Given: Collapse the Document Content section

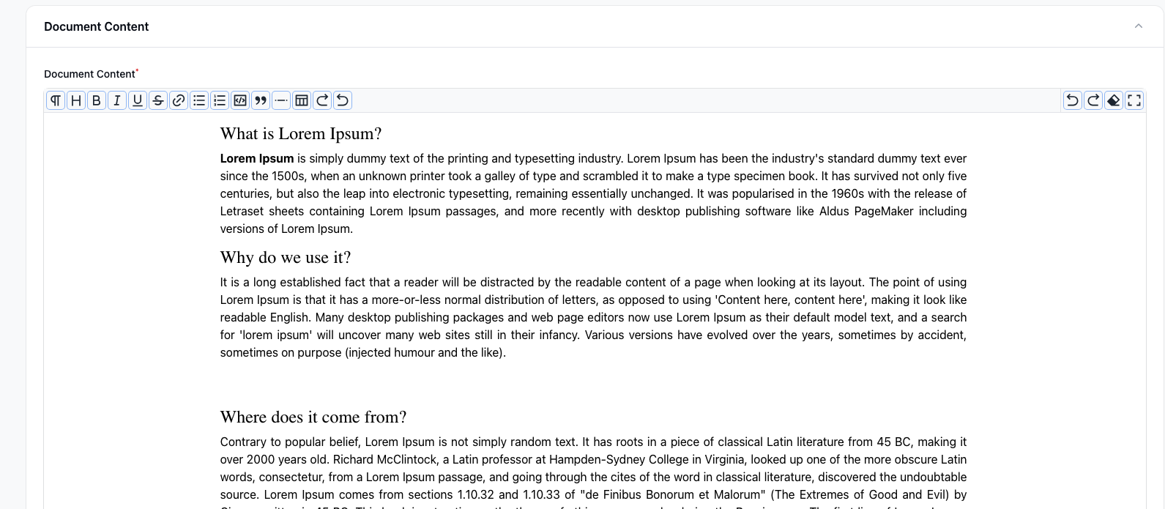Looking at the screenshot, I should coord(1139,26).
